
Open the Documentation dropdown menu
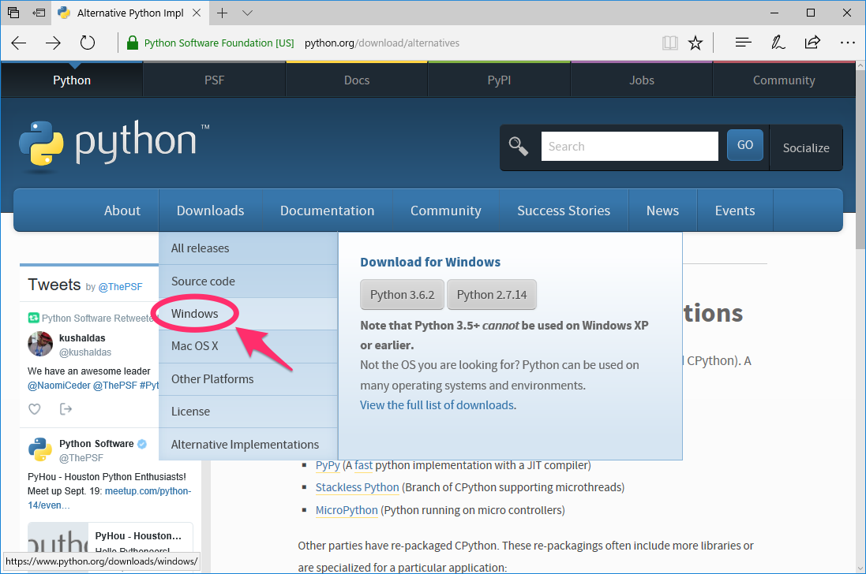[x=327, y=210]
